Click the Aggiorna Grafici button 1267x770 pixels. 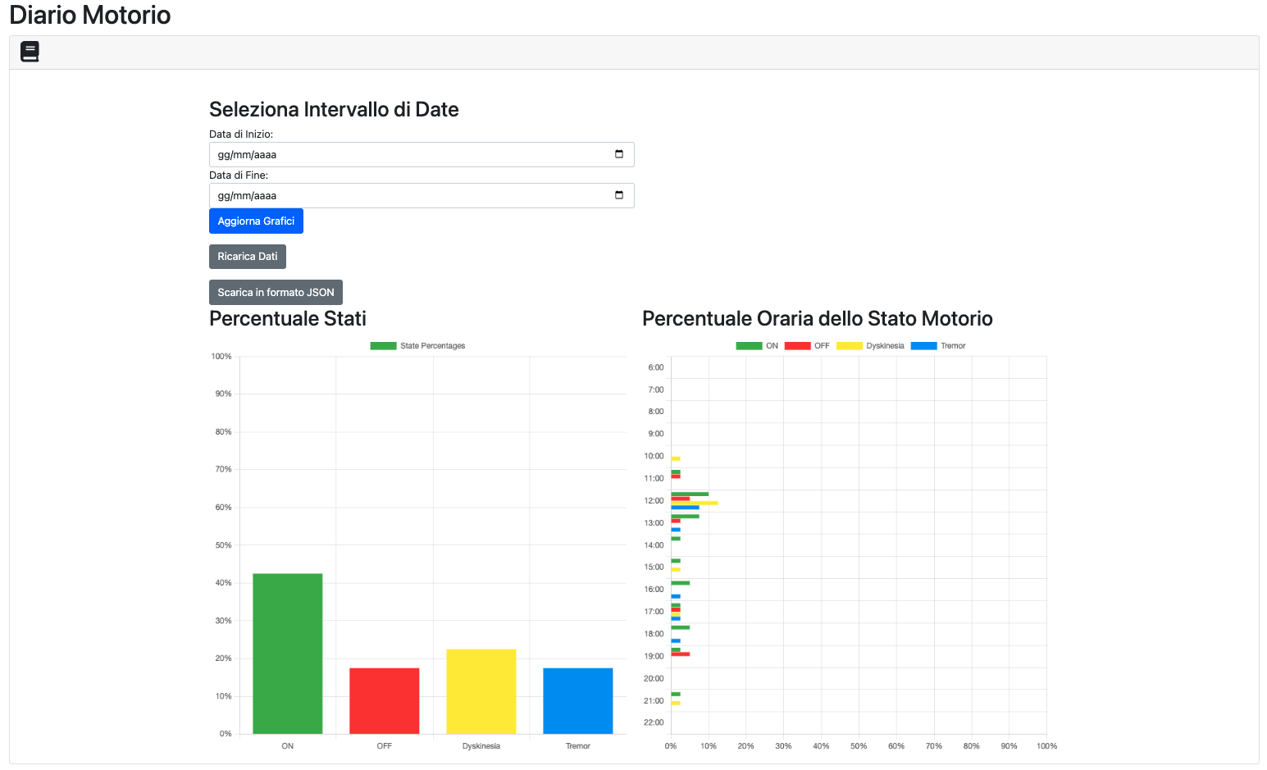(256, 221)
